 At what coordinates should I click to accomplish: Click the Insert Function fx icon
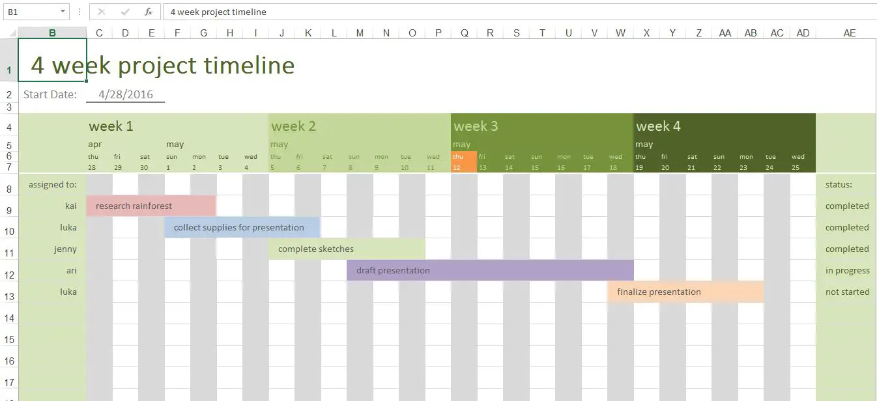click(x=149, y=12)
